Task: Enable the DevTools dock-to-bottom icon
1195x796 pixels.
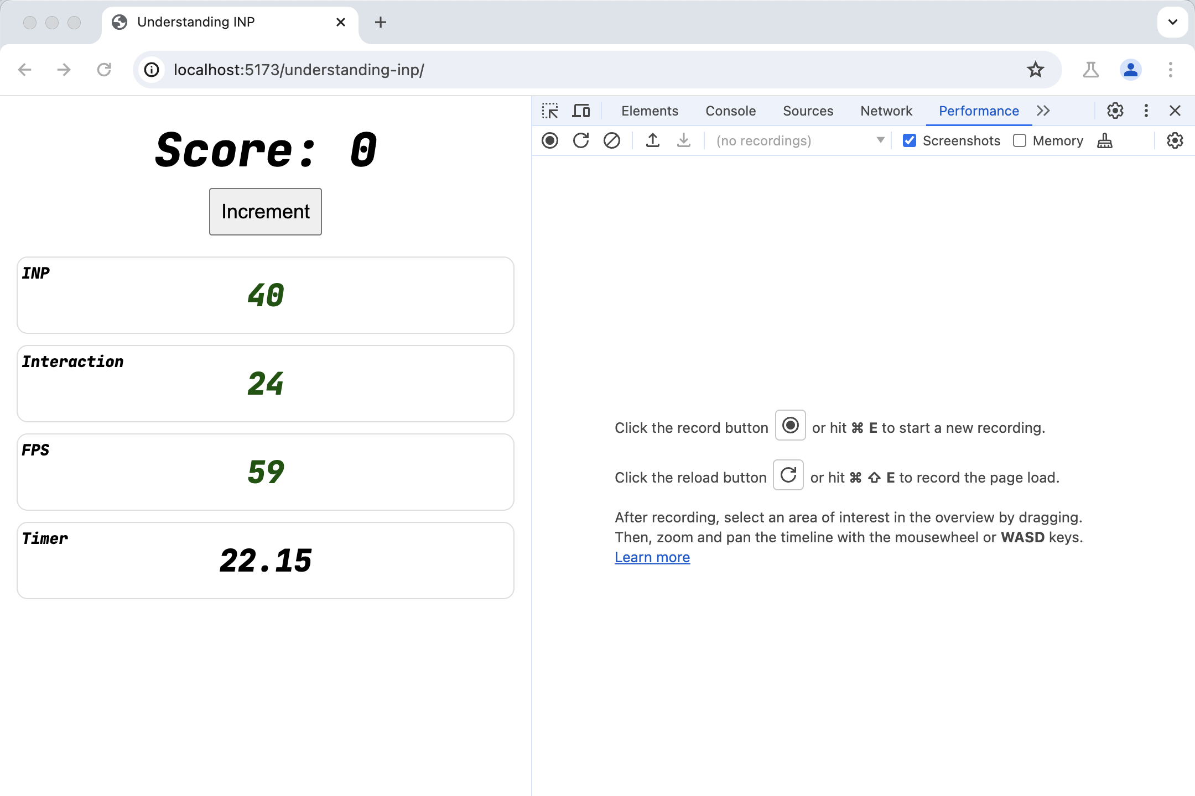Action: [x=1147, y=110]
